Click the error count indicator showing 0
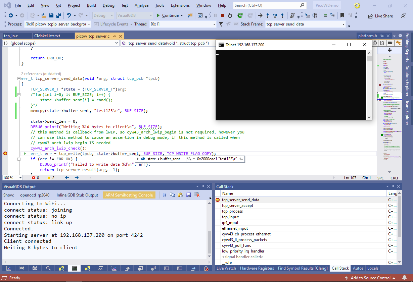 [36, 178]
